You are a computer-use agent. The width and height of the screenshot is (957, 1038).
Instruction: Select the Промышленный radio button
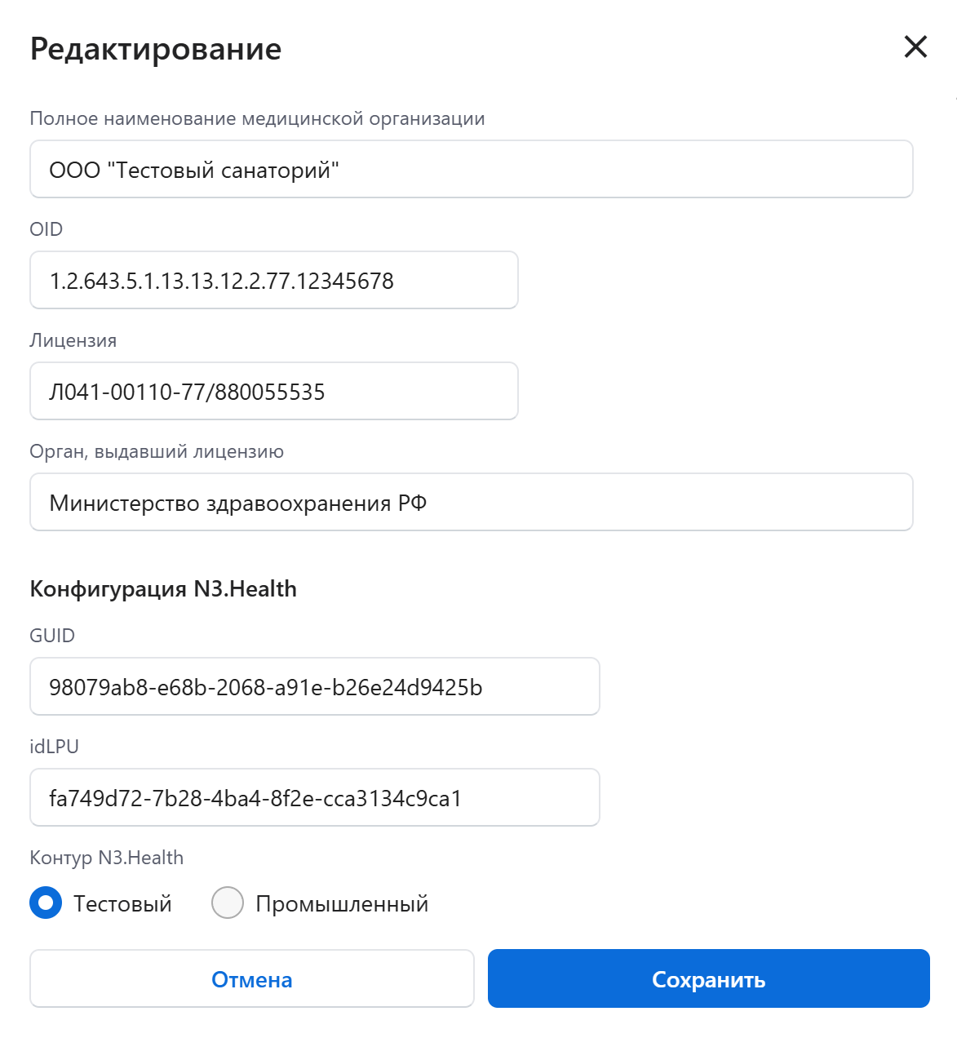tap(228, 903)
